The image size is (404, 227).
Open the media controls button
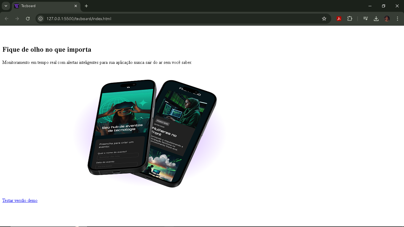[x=366, y=19]
